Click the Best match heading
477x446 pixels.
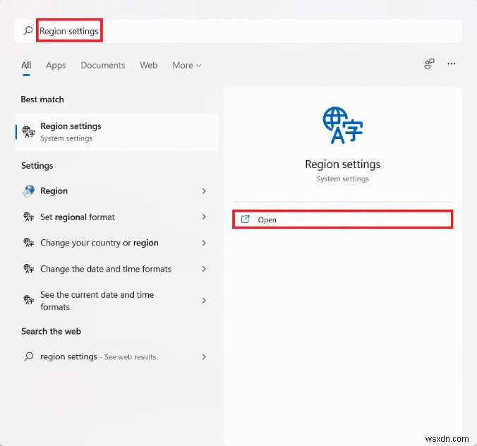click(x=42, y=100)
